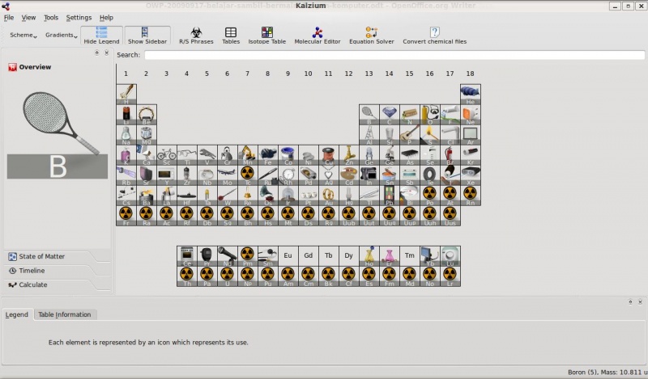Open the Equation Solver
Screen dimensions: 648x379
[371, 36]
